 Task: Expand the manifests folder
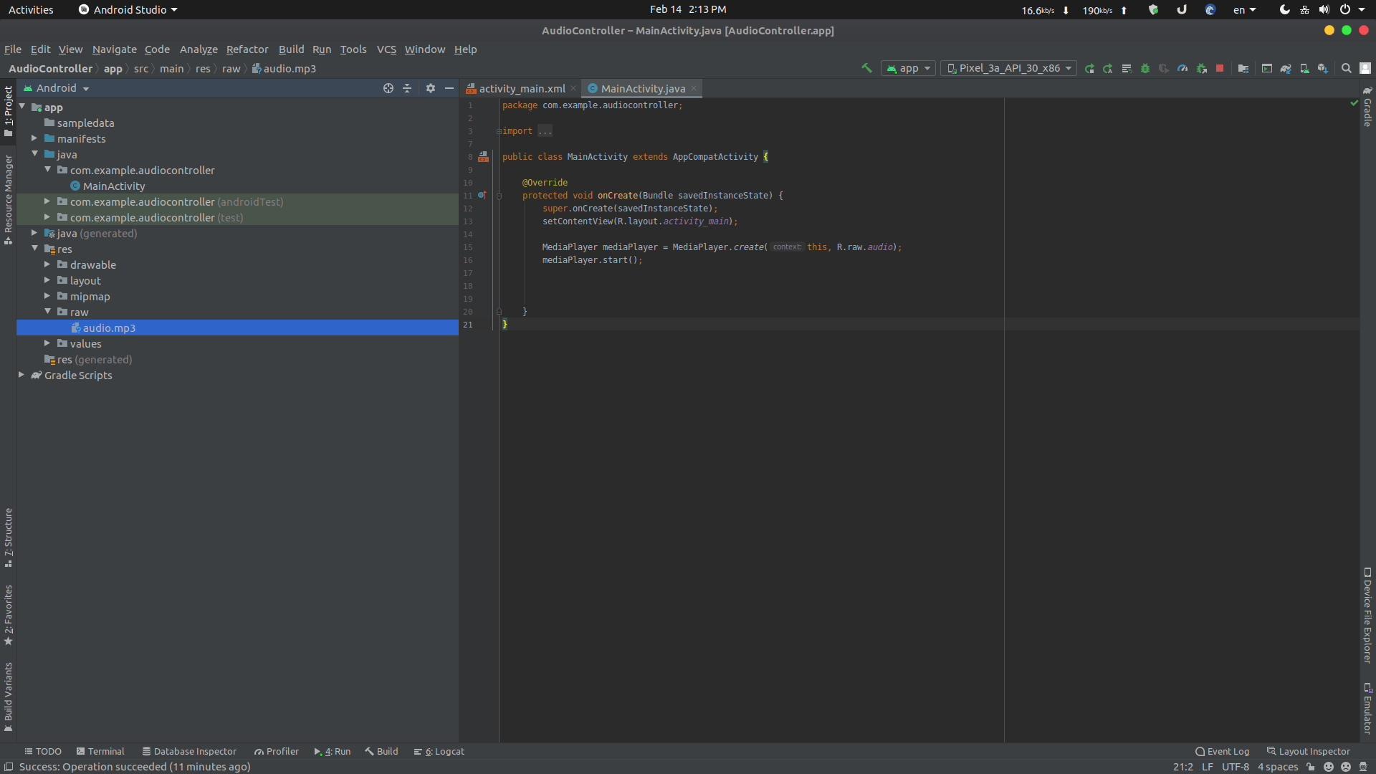point(34,138)
